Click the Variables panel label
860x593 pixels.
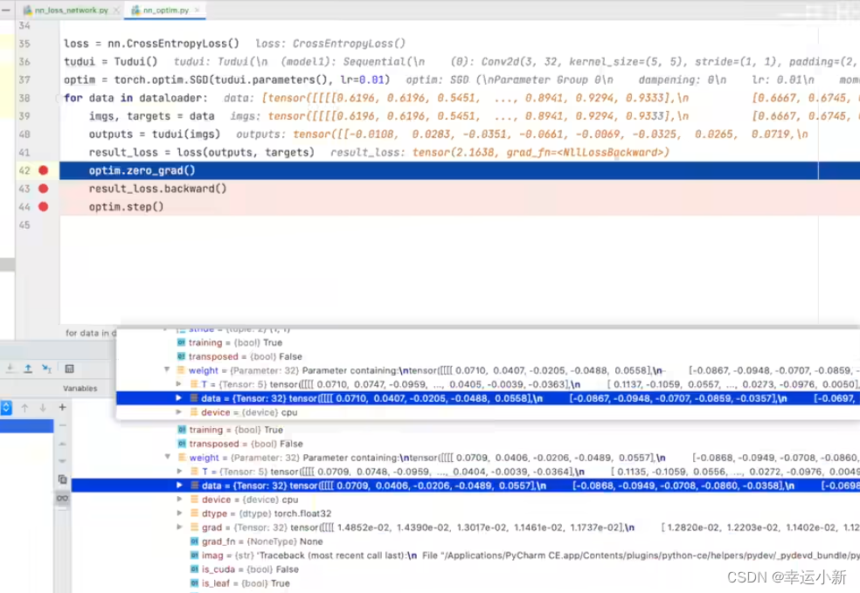(80, 388)
